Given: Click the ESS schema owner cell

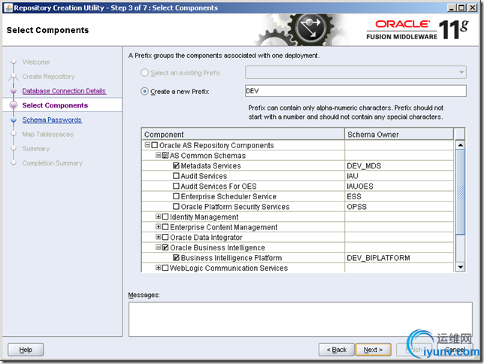Looking at the screenshot, I should pos(399,196).
